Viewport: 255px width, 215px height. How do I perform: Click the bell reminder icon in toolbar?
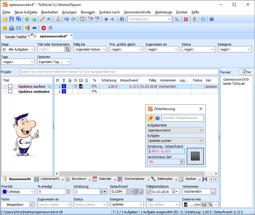(58, 19)
